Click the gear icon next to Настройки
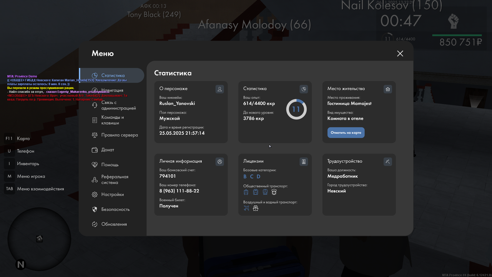This screenshot has width=492, height=277. tap(95, 195)
